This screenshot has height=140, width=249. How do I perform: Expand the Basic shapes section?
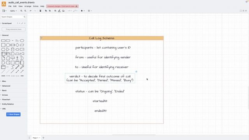[x=4, y=91]
